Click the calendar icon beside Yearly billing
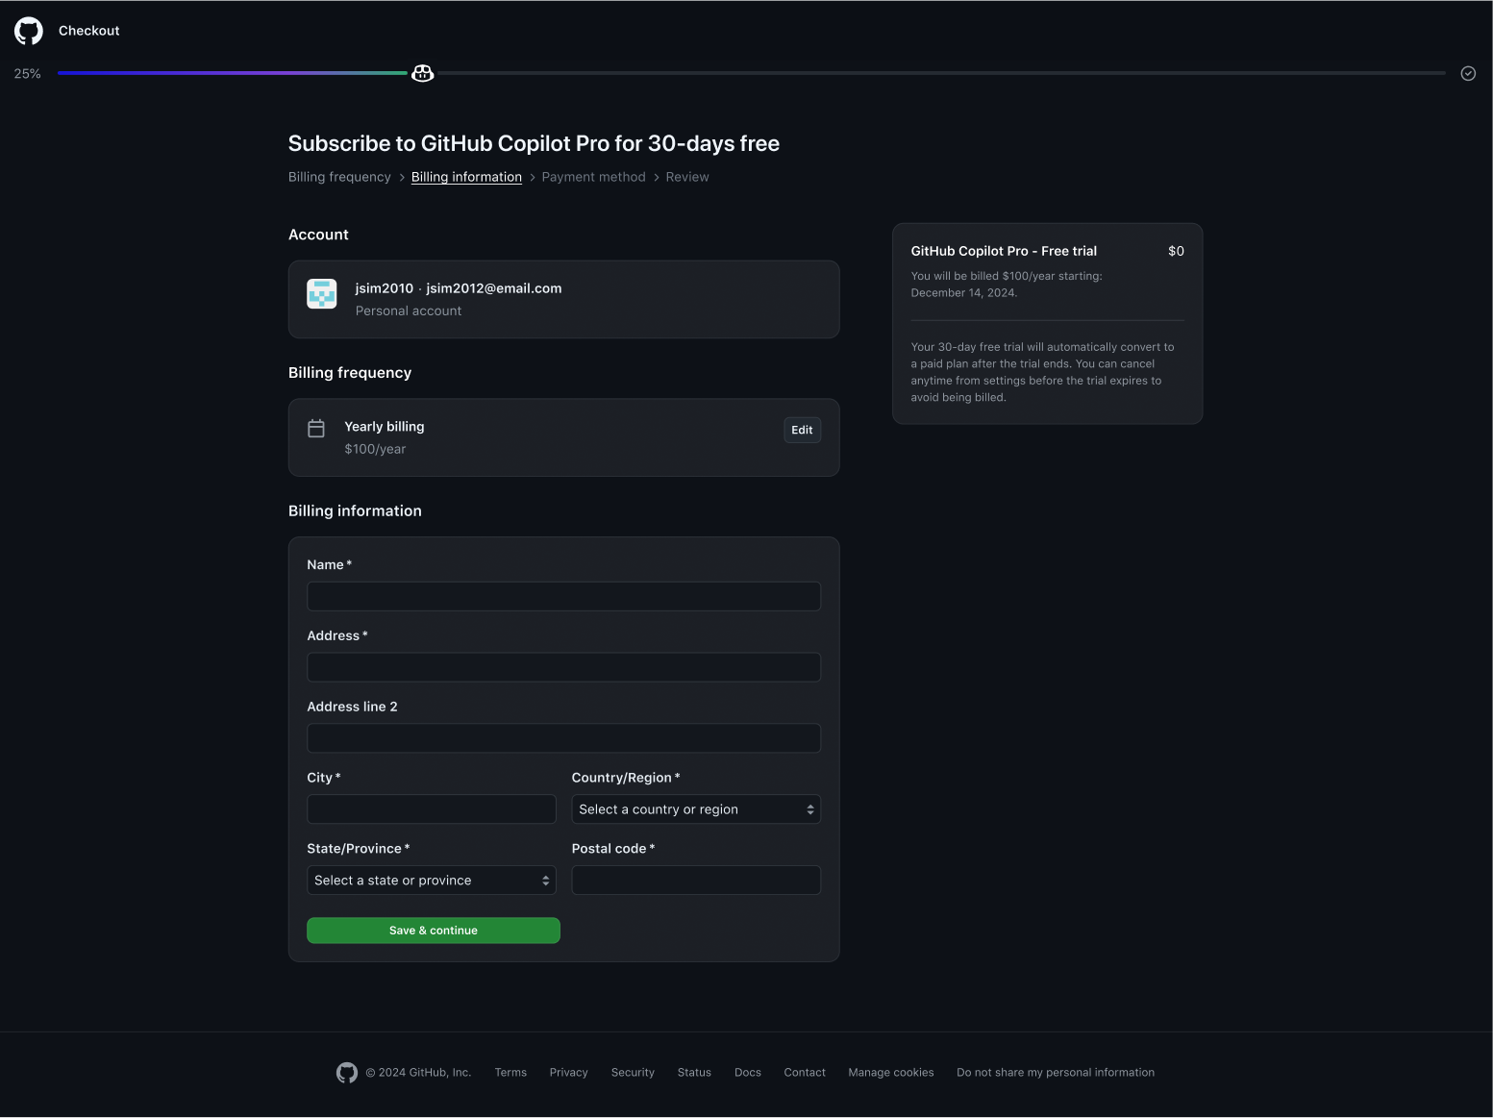This screenshot has width=1493, height=1118. click(x=316, y=429)
